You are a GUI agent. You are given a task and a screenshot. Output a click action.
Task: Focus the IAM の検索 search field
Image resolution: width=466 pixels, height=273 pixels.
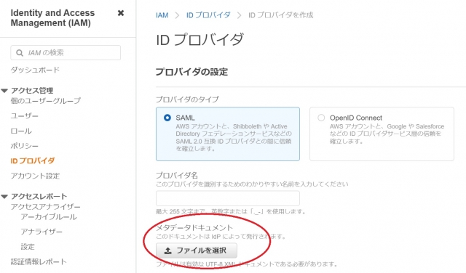[x=66, y=53]
